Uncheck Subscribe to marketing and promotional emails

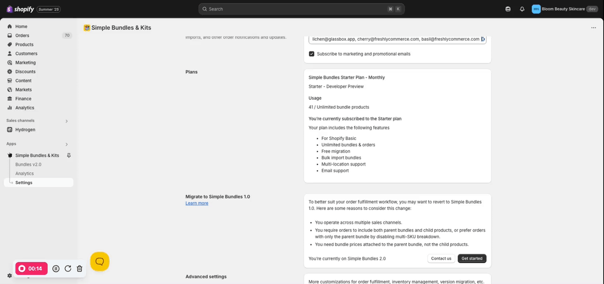[x=312, y=54]
